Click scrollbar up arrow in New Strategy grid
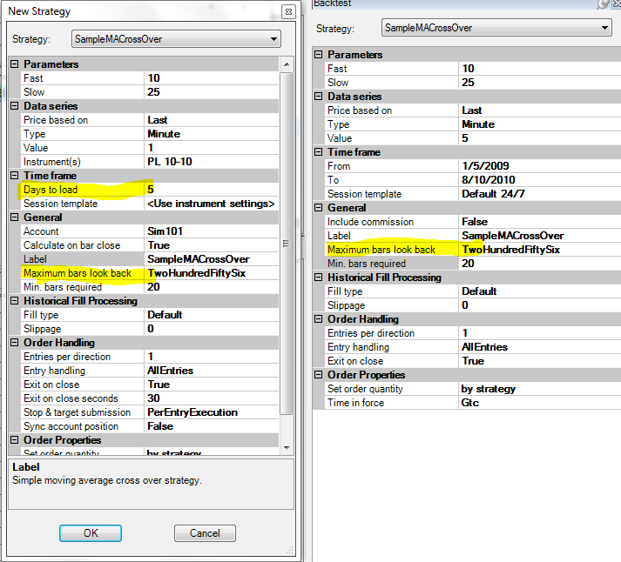This screenshot has height=562, width=621. coord(287,64)
